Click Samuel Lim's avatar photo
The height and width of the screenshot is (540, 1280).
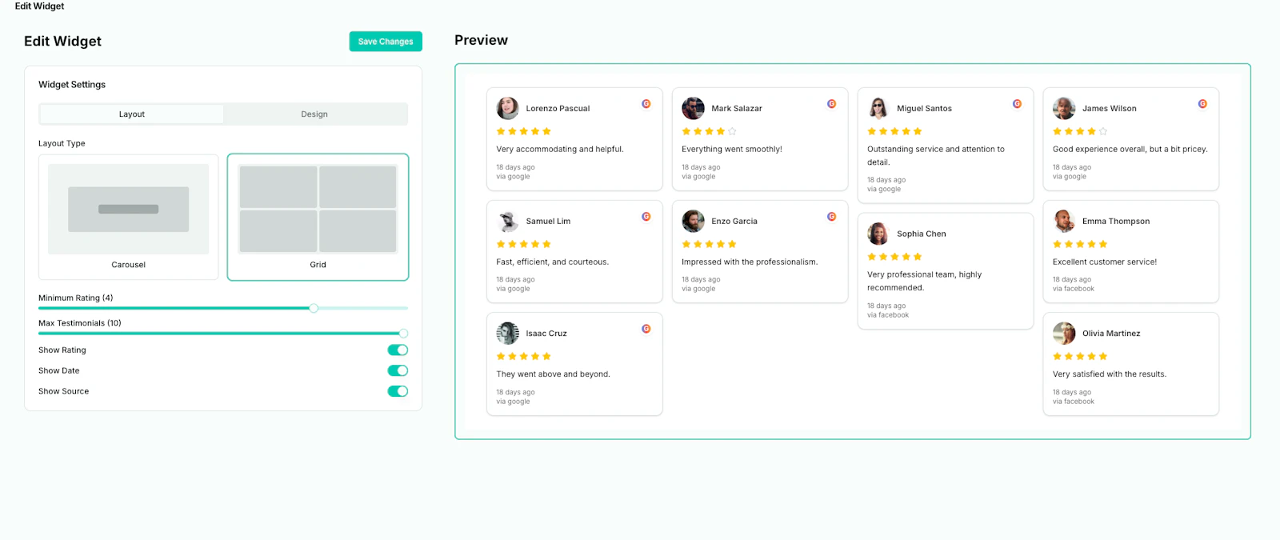[507, 221]
